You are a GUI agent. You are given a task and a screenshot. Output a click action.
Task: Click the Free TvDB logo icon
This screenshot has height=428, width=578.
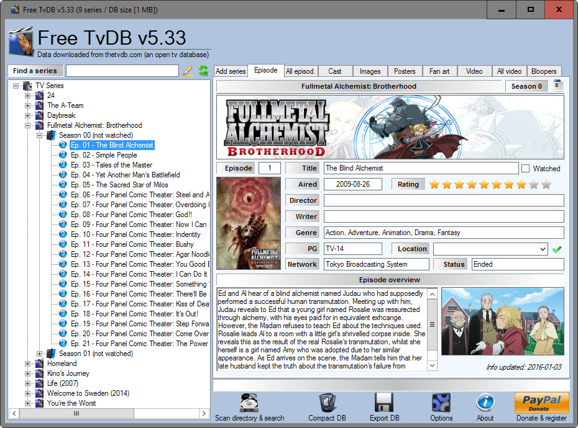(21, 42)
